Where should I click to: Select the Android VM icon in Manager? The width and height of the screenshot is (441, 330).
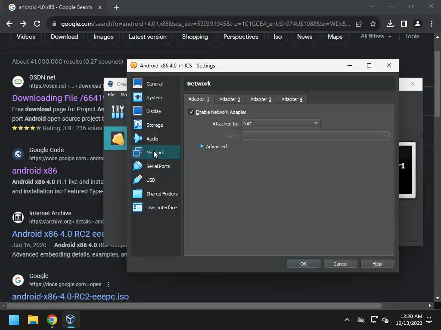118,138
